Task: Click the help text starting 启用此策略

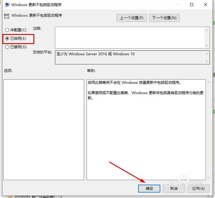Action: click(x=134, y=82)
